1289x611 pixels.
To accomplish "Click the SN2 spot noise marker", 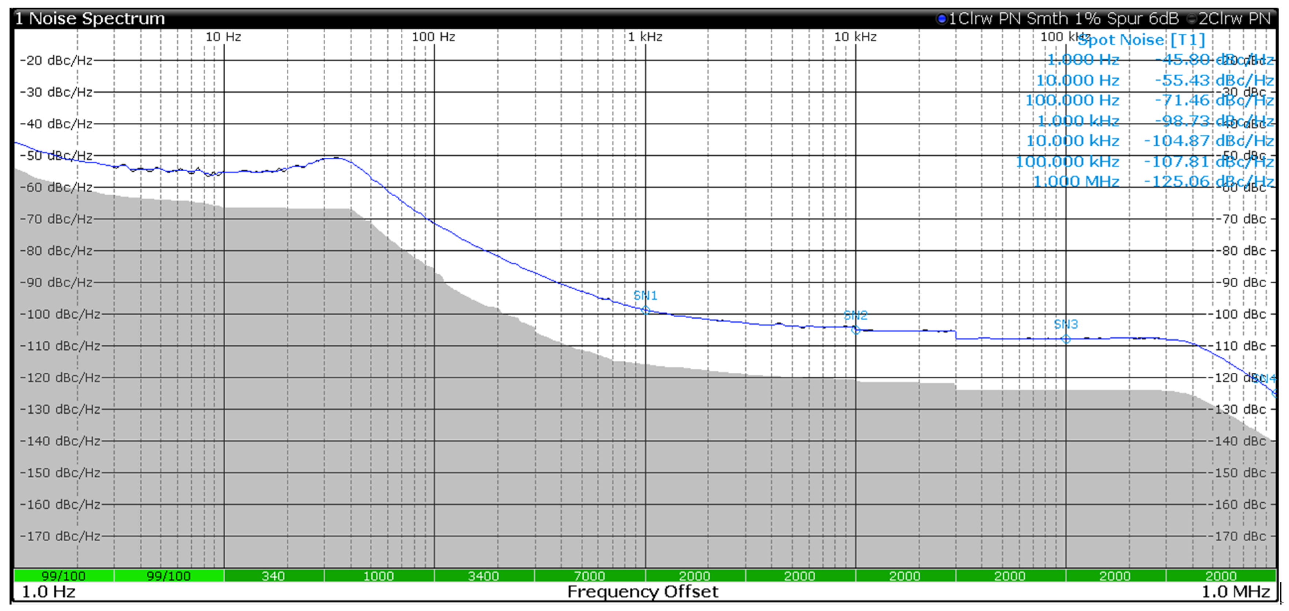I will point(856,330).
